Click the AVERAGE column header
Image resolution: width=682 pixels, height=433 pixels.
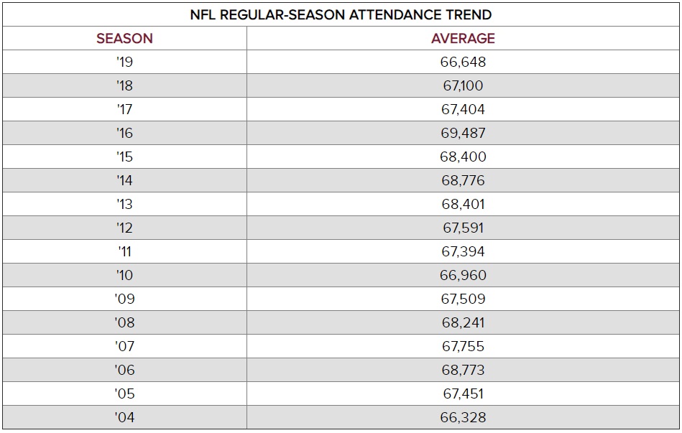pyautogui.click(x=463, y=39)
